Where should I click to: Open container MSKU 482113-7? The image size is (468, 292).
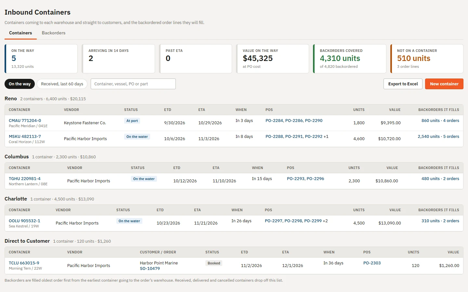[x=25, y=137]
